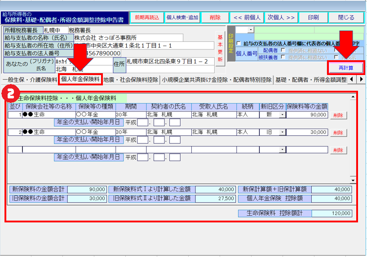Click the 保険料等の金額 field showing 90,000
The height and width of the screenshot is (257, 367).
click(307, 115)
